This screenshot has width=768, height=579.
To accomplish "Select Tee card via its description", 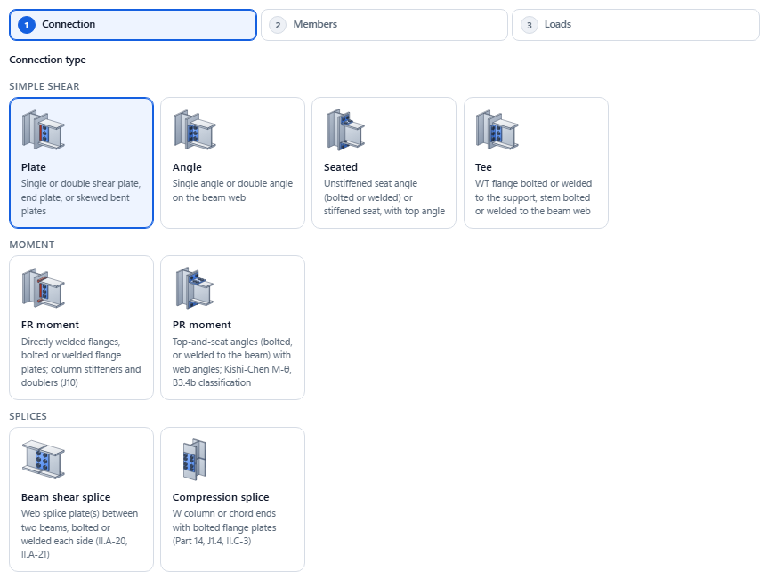I will pyautogui.click(x=533, y=197).
